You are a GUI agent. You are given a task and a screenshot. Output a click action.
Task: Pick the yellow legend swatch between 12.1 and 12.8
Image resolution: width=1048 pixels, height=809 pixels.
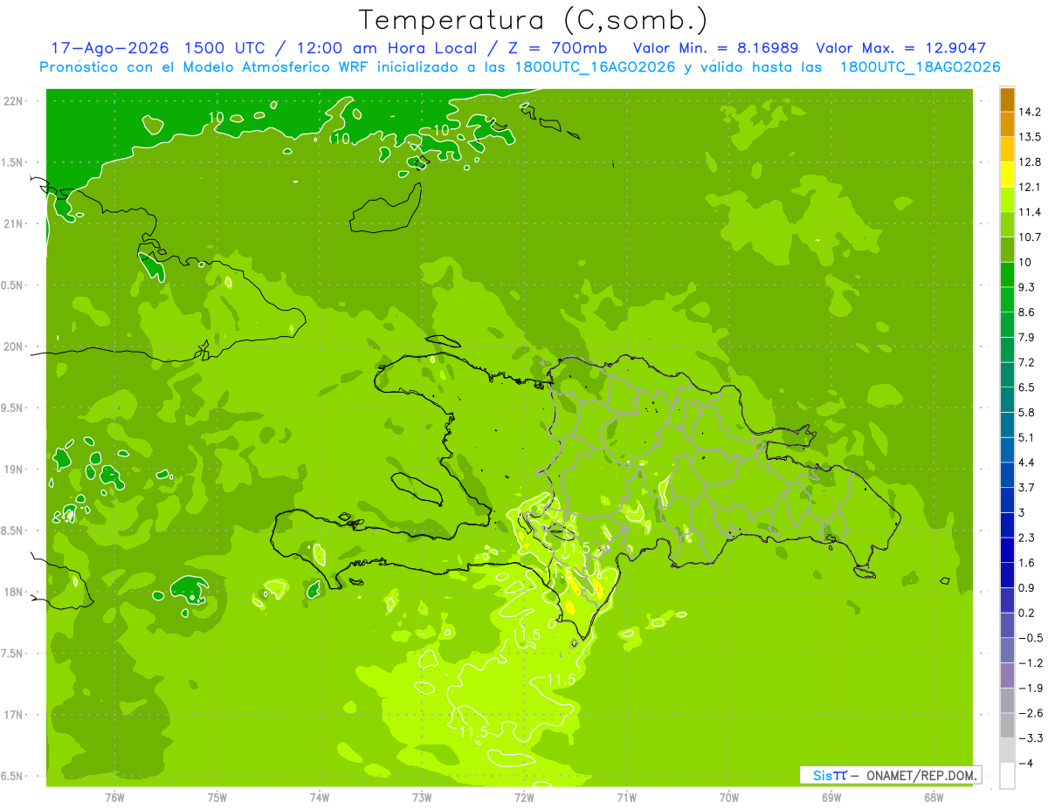tap(1007, 174)
